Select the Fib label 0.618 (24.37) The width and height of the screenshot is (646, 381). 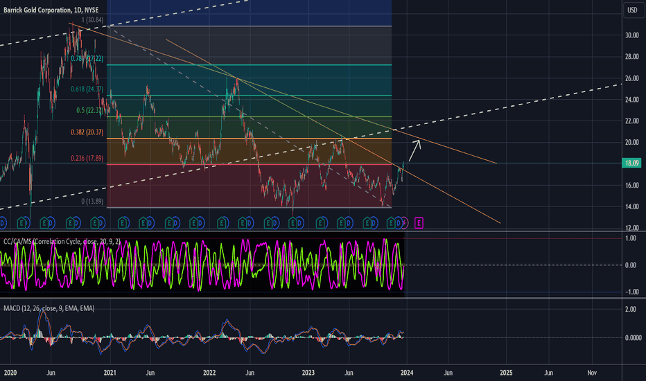click(x=87, y=89)
